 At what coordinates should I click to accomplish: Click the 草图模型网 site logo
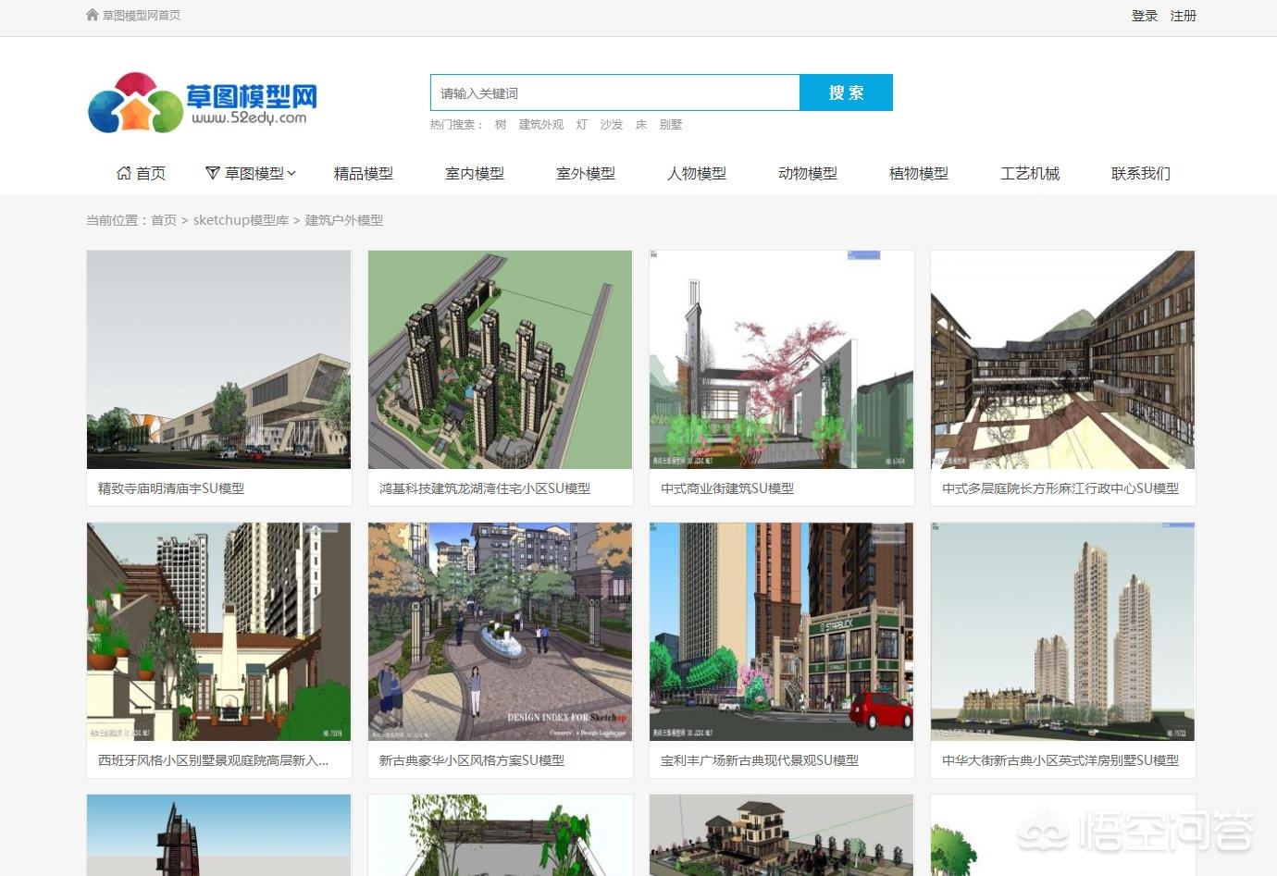203,103
